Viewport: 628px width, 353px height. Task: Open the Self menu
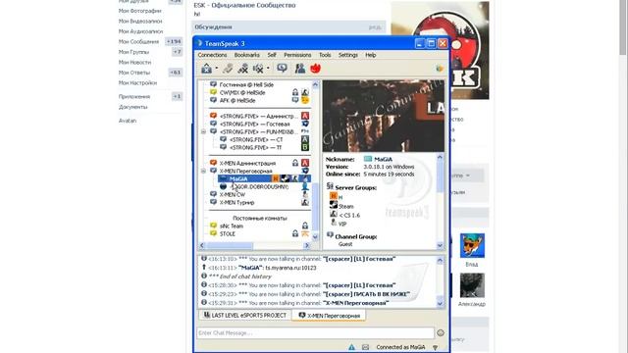click(272, 55)
